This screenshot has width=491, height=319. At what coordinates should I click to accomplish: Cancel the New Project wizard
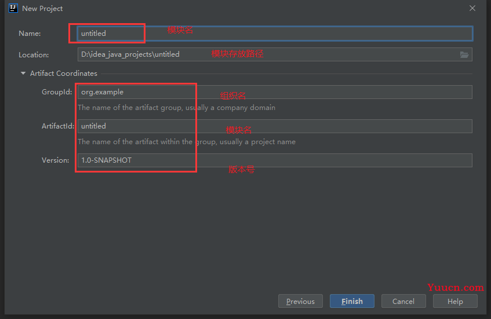point(403,301)
